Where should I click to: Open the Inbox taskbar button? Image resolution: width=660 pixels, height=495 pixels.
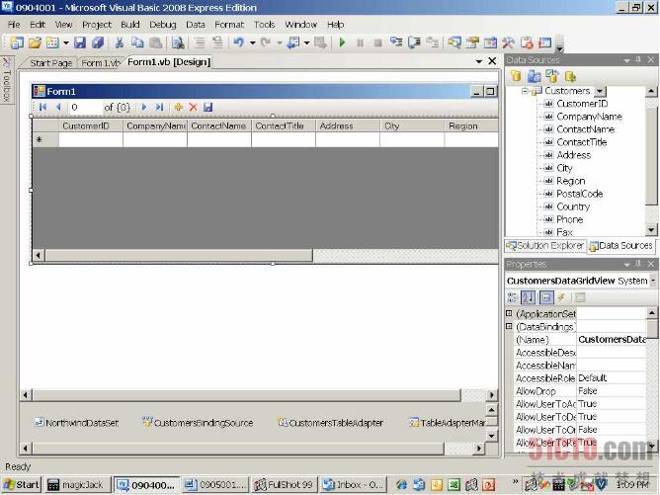(353, 485)
